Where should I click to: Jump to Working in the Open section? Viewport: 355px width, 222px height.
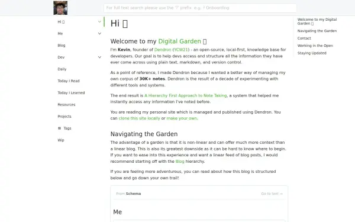pyautogui.click(x=315, y=46)
